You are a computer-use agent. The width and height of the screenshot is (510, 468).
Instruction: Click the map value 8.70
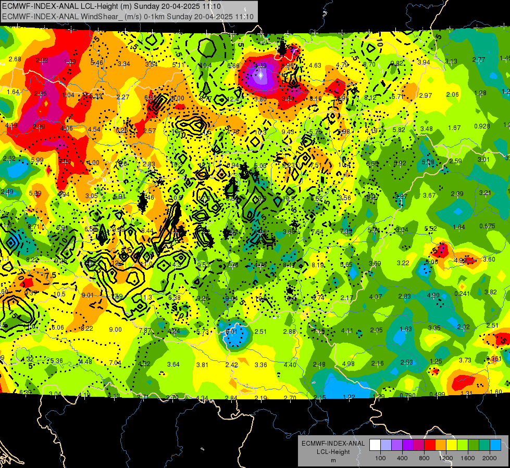click(x=369, y=64)
